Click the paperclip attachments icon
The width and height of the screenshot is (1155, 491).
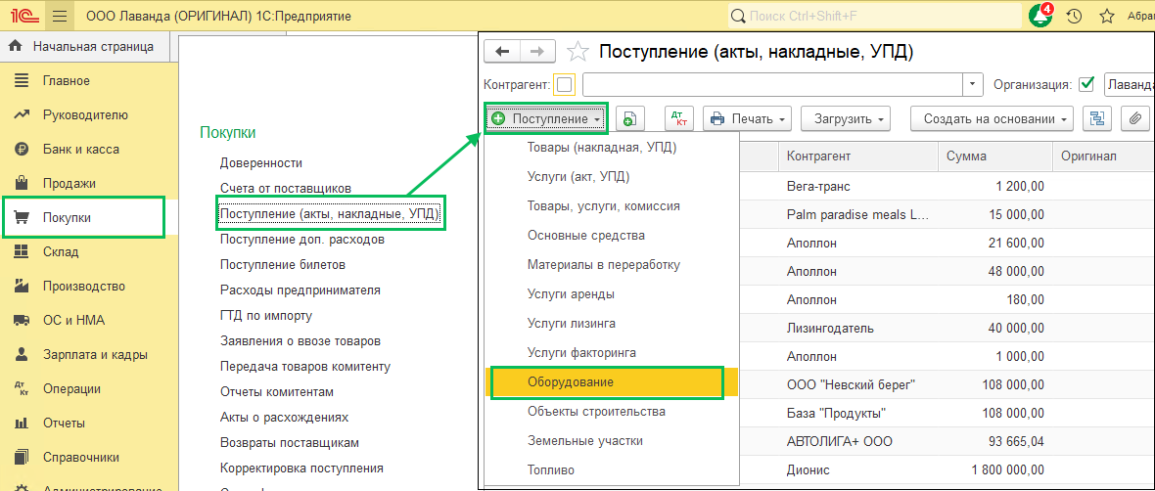(x=1135, y=118)
